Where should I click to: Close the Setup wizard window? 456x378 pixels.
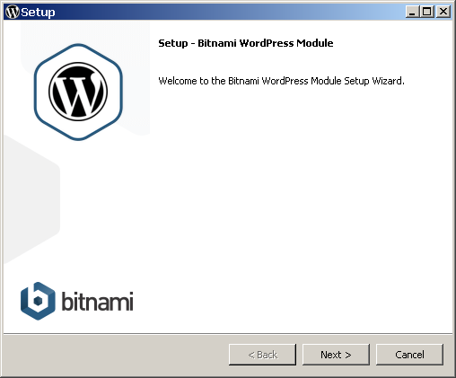[443, 12]
